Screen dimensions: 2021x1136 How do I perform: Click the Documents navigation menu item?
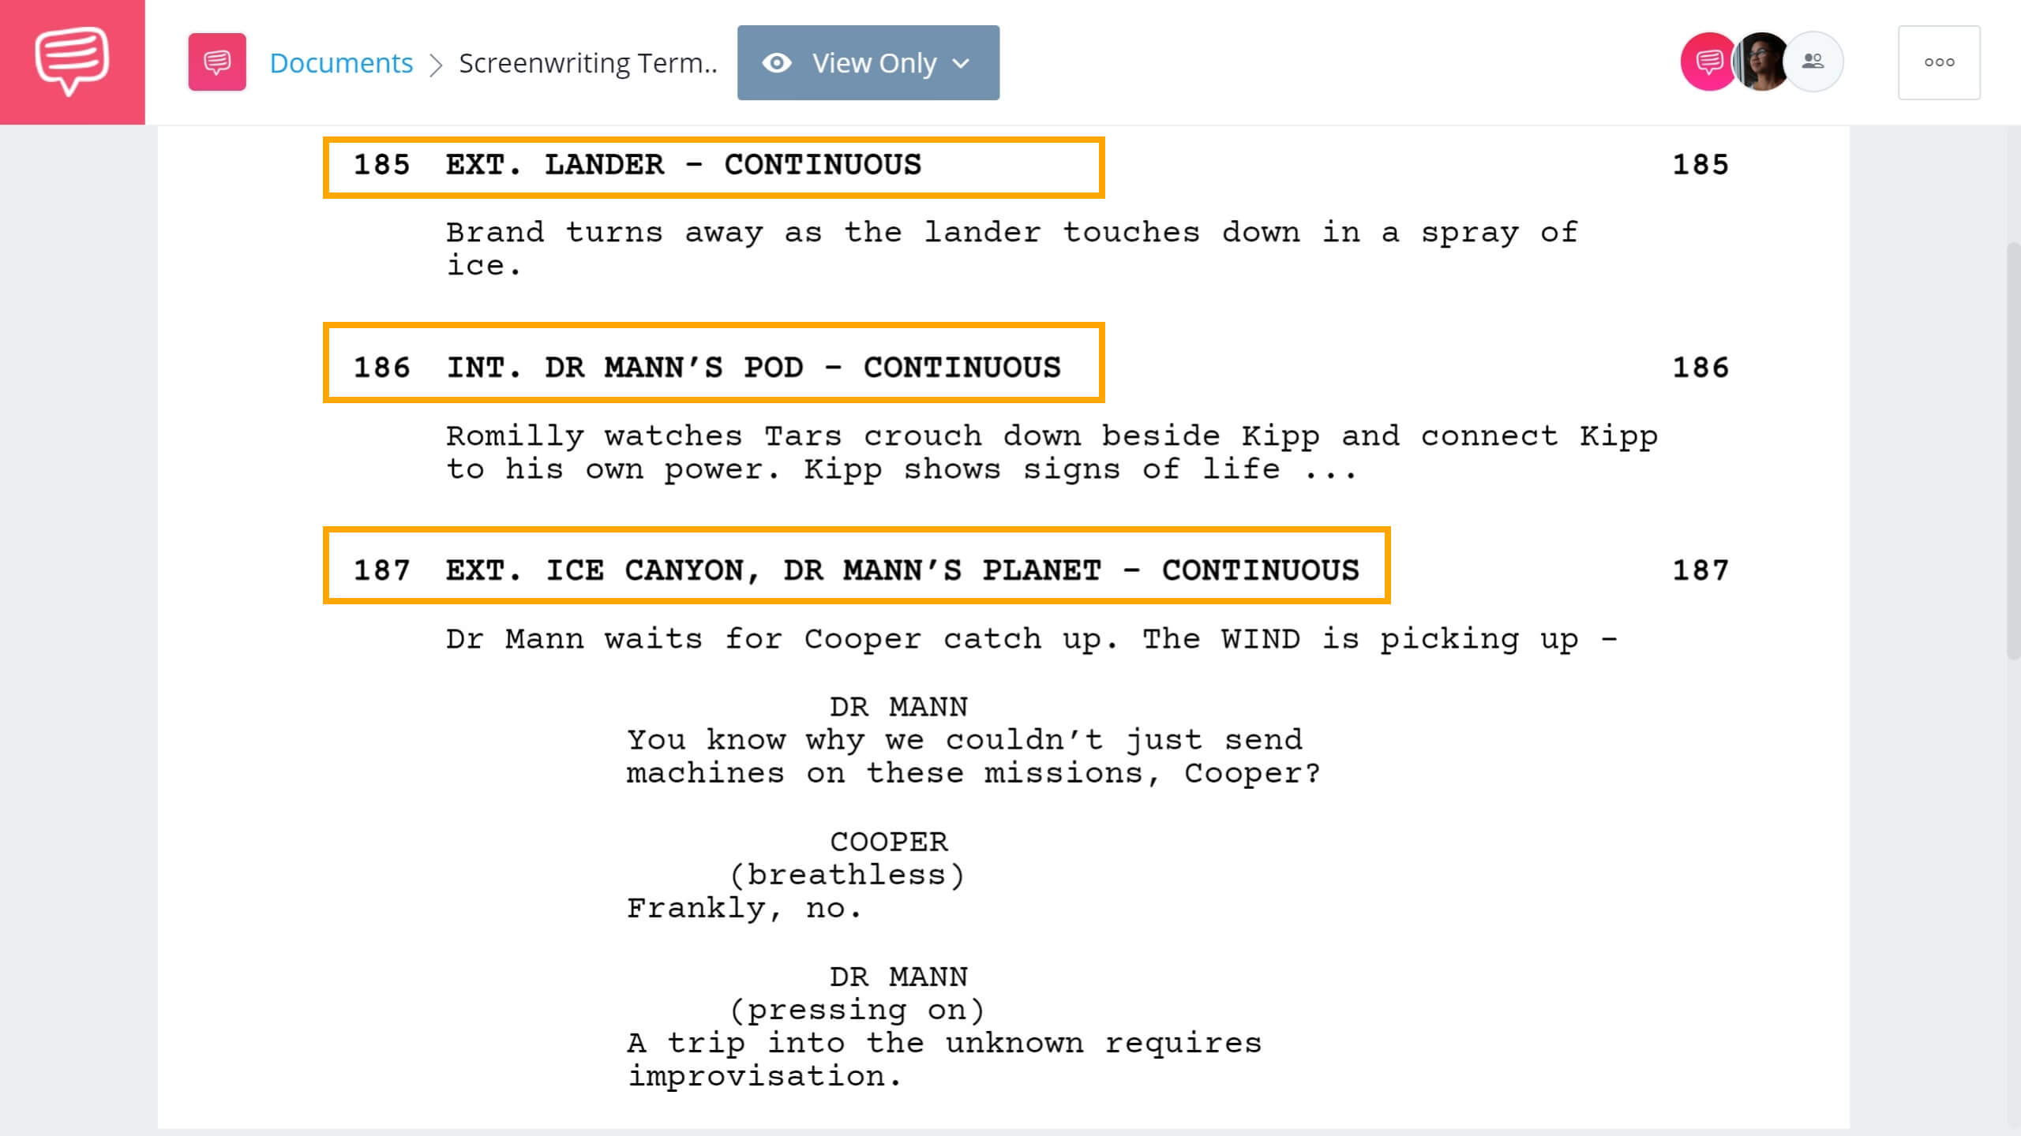tap(342, 61)
